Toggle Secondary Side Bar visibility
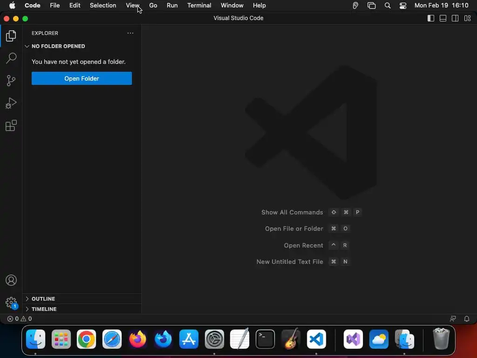Screen dimensions: 477x358 click(455, 18)
